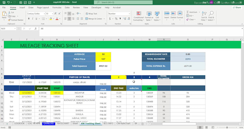
Task: Increase the cell indent
Action: click(81, 19)
